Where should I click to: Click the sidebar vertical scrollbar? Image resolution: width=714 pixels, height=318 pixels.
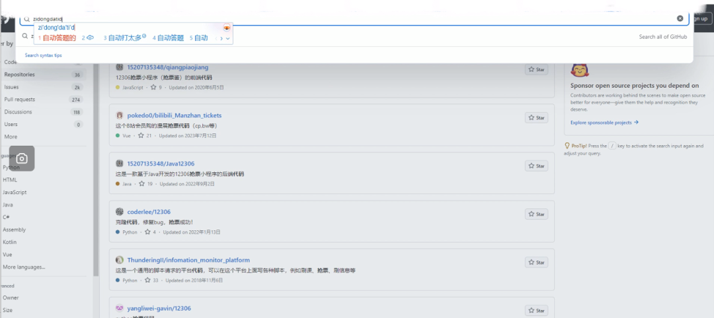[96, 170]
